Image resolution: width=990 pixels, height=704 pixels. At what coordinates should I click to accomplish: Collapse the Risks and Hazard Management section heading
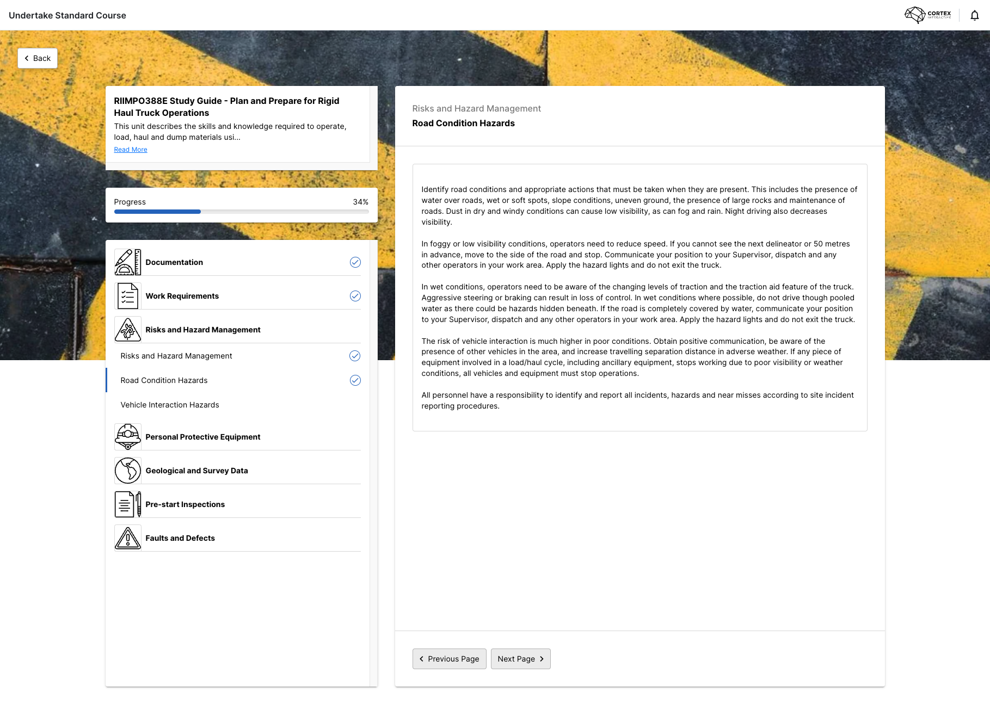coord(238,330)
